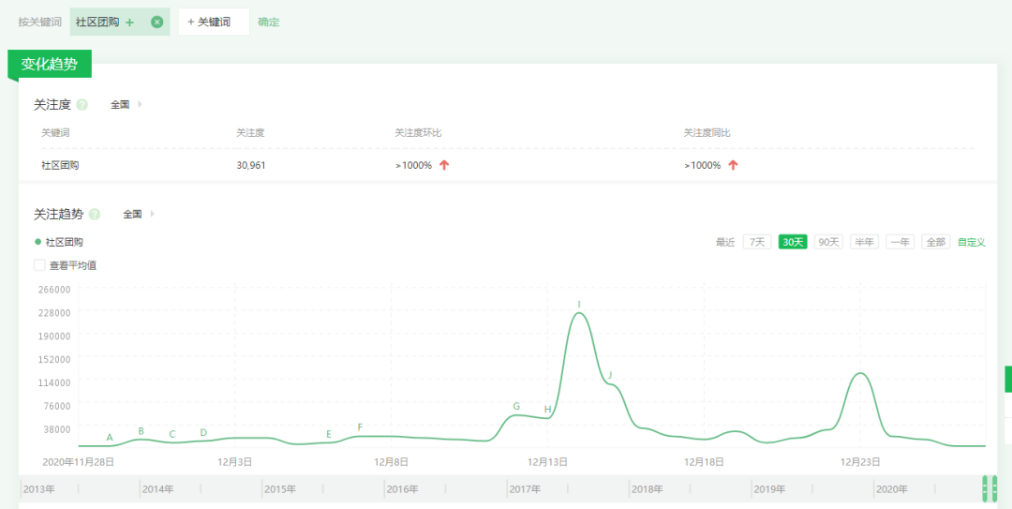Click the 关注度环比 column header
Screen dimensions: 1012x509
pyautogui.click(x=418, y=133)
